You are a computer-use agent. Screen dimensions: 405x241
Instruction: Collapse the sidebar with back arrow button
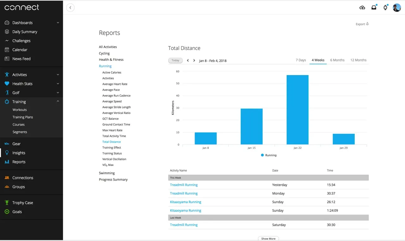70,8
